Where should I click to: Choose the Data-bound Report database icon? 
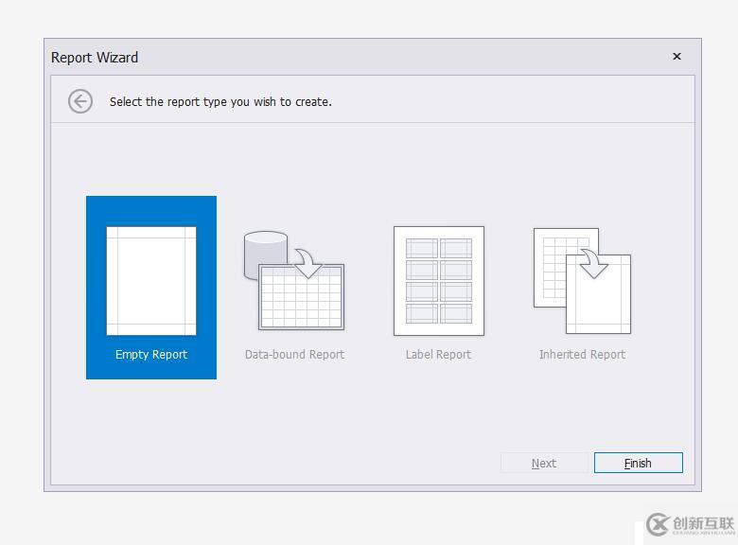(x=294, y=280)
